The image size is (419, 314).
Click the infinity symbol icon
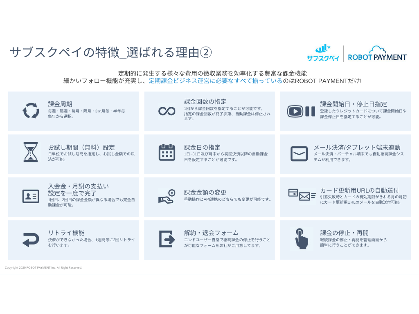167,111
